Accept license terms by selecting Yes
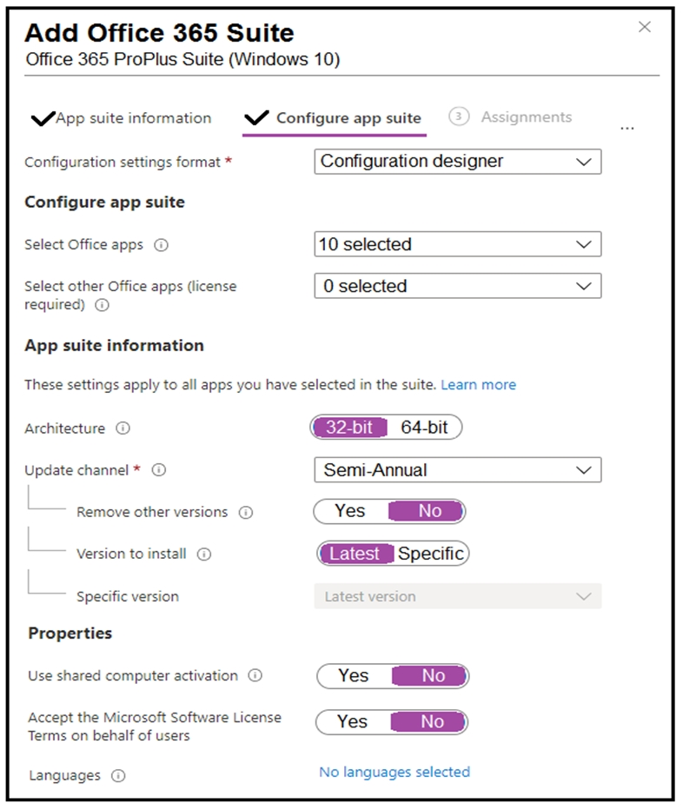The image size is (683, 810). point(352,721)
